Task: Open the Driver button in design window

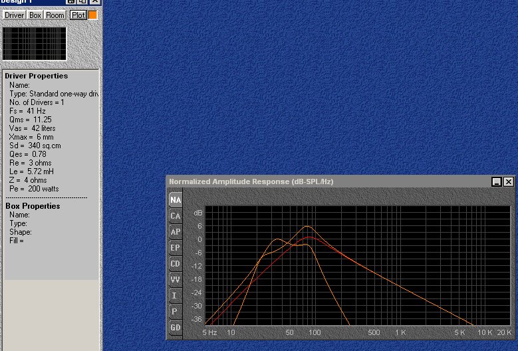Action: (x=14, y=15)
